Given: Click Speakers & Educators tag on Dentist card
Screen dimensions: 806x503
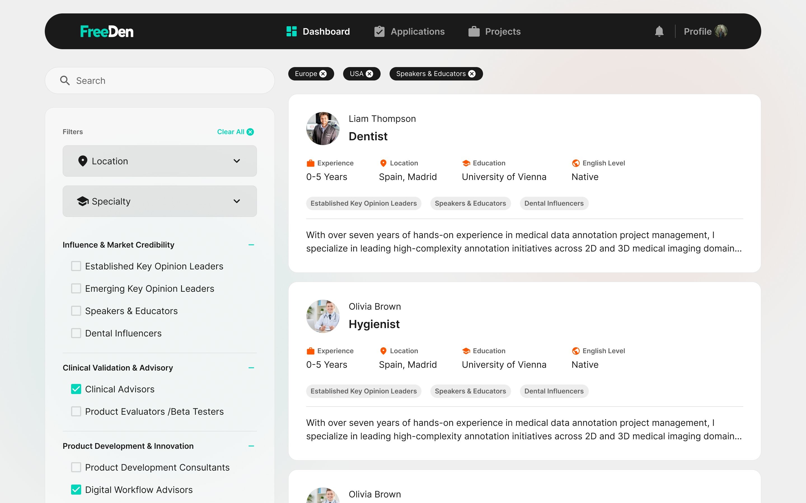Looking at the screenshot, I should point(470,203).
